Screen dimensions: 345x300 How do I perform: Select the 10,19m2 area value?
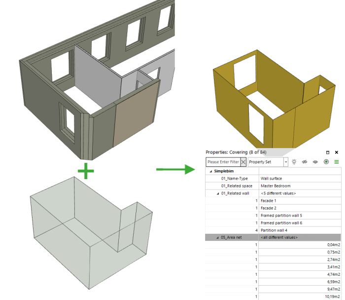coord(333,297)
